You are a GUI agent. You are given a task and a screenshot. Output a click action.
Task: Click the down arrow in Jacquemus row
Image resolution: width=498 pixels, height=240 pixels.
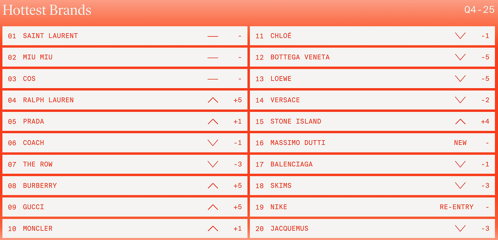[x=460, y=228]
